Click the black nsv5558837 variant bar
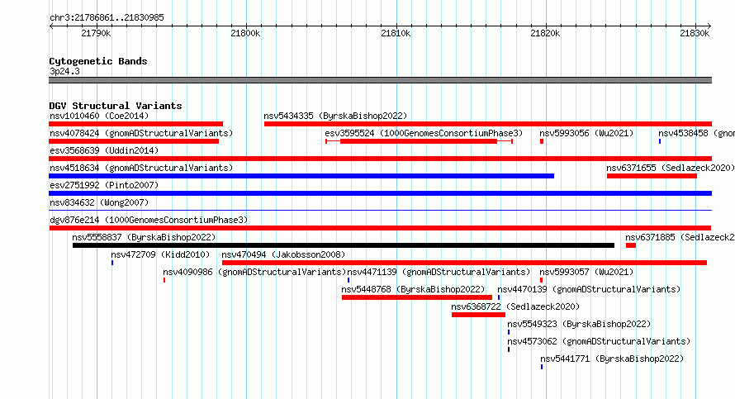Viewport: 735px width, 399px height. 344,245
